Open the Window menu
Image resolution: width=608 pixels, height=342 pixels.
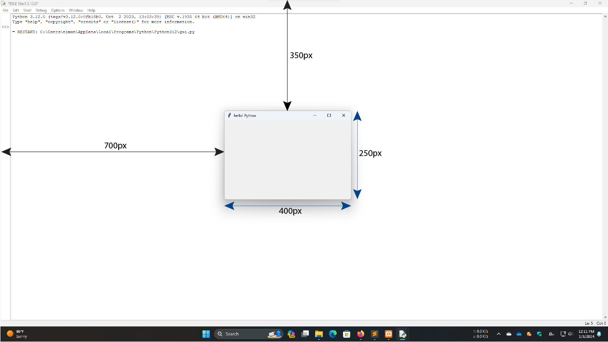pyautogui.click(x=76, y=10)
